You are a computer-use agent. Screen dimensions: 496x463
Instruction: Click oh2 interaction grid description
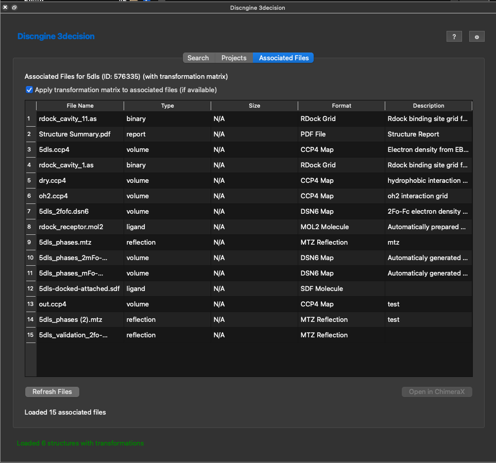click(429, 196)
